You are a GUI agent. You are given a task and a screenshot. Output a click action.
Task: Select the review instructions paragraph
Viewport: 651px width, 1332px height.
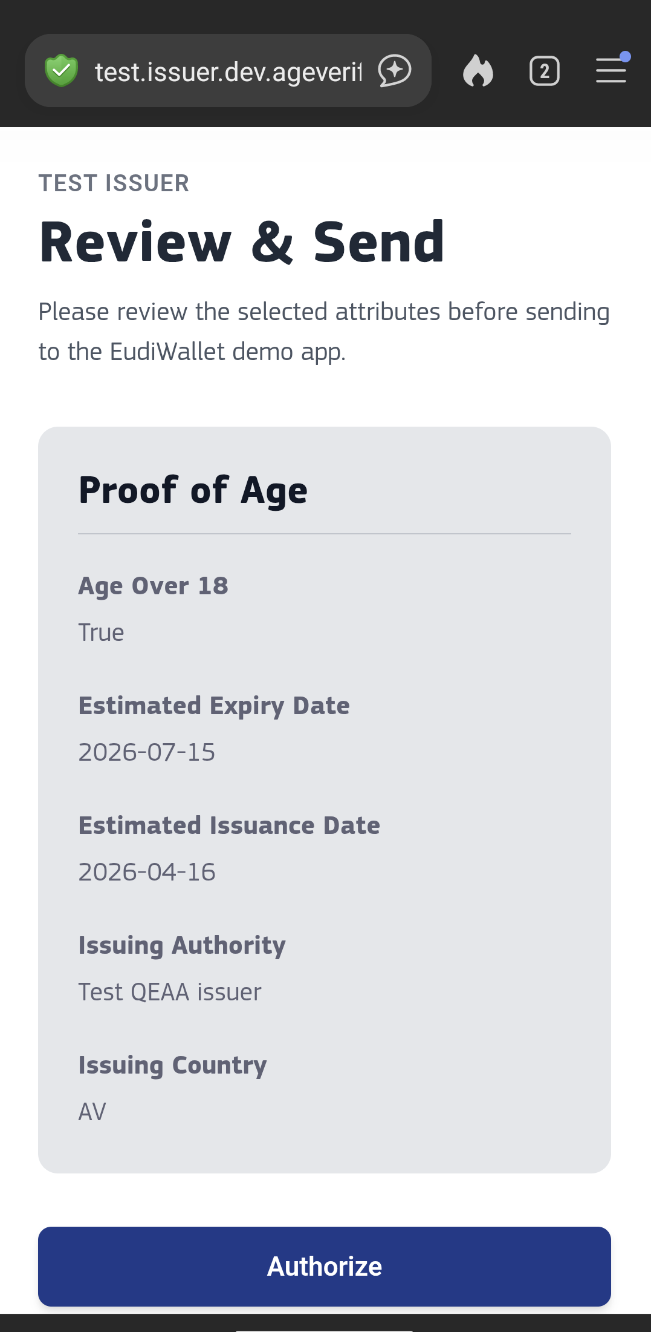click(324, 332)
